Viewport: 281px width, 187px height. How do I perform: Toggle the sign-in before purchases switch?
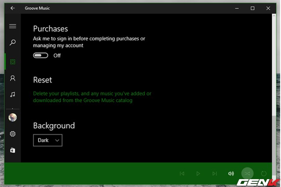pos(40,55)
